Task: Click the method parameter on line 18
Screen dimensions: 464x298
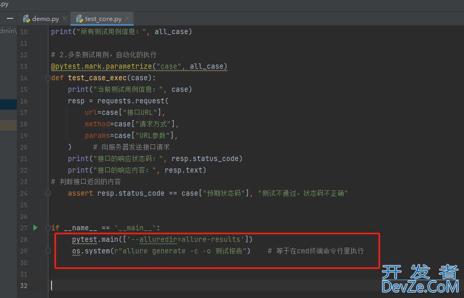Action: (97, 124)
